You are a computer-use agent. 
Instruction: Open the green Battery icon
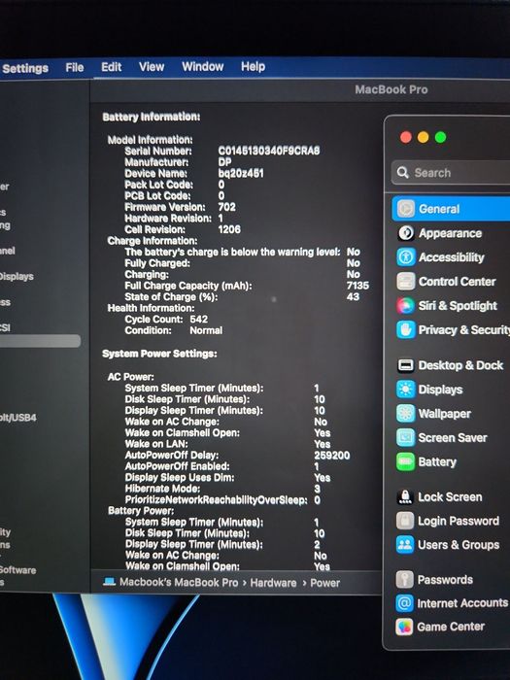point(405,461)
